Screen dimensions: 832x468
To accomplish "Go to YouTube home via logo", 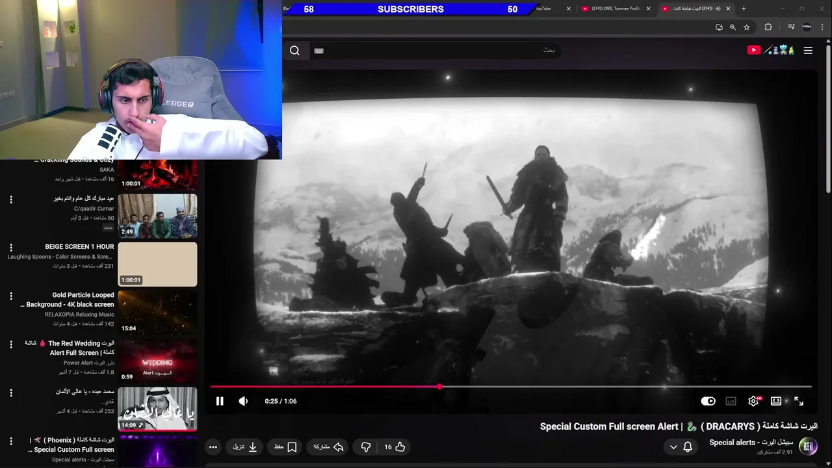I will (770, 50).
